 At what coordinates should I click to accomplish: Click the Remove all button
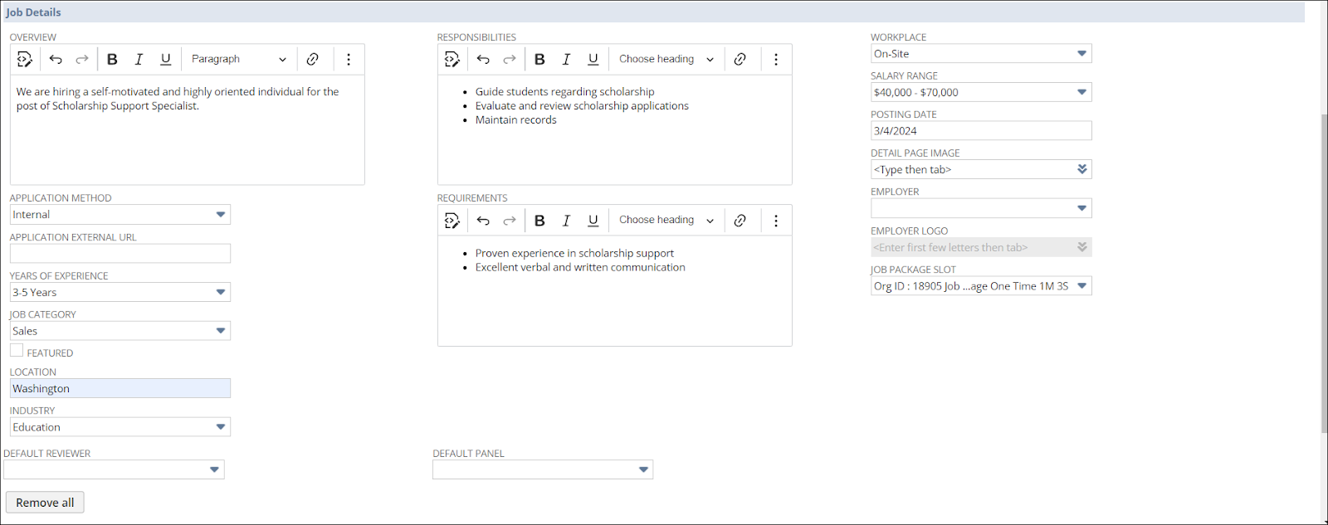pyautogui.click(x=45, y=503)
